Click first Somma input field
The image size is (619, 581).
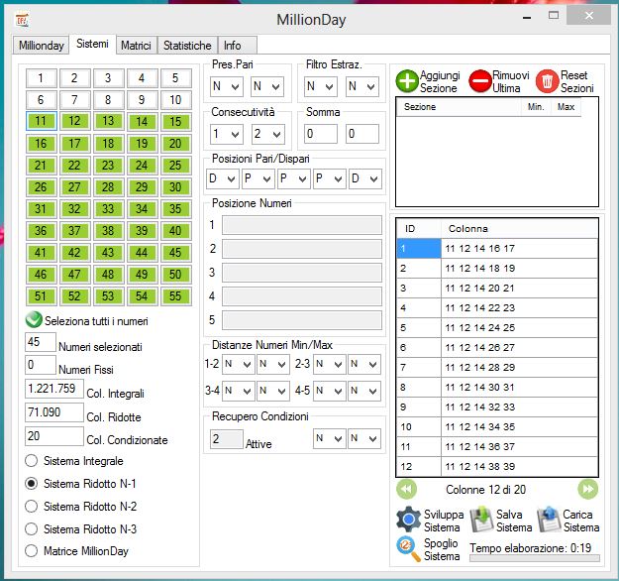[x=321, y=134]
